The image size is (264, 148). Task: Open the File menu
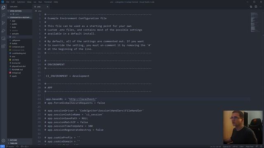click(7, 2)
